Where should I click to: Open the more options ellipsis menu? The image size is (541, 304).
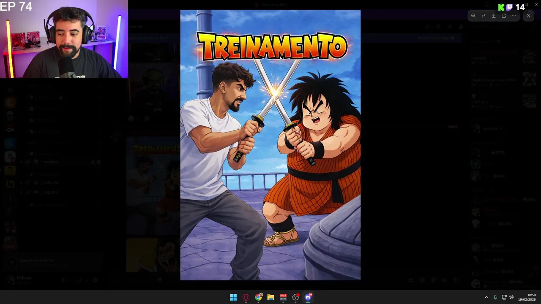514,16
